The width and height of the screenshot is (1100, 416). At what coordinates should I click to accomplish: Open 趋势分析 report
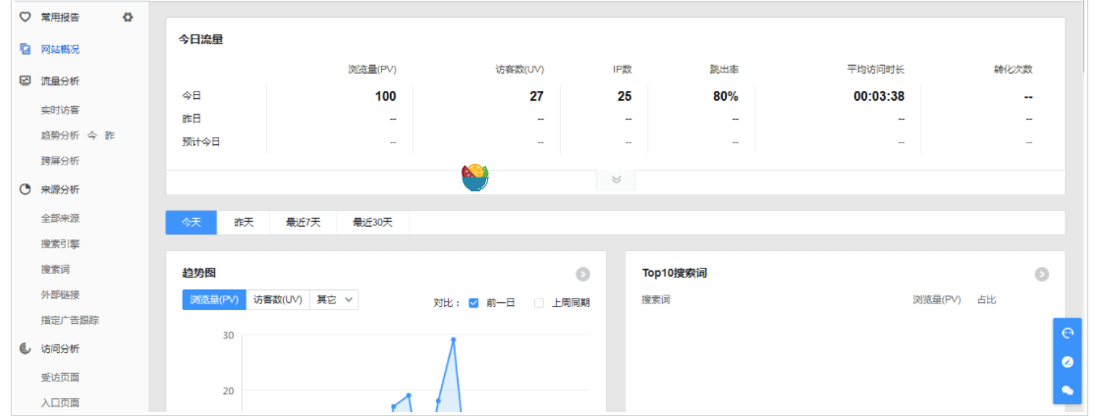tap(60, 135)
